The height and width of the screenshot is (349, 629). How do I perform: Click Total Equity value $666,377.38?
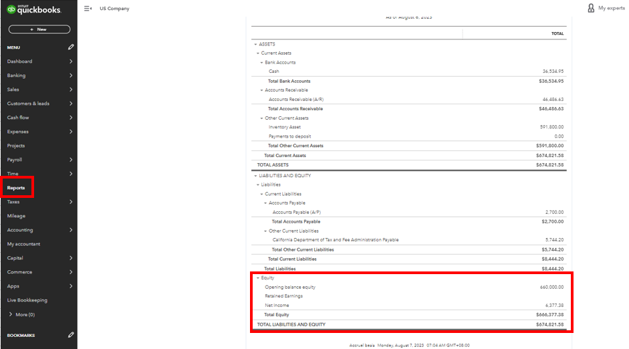549,315
